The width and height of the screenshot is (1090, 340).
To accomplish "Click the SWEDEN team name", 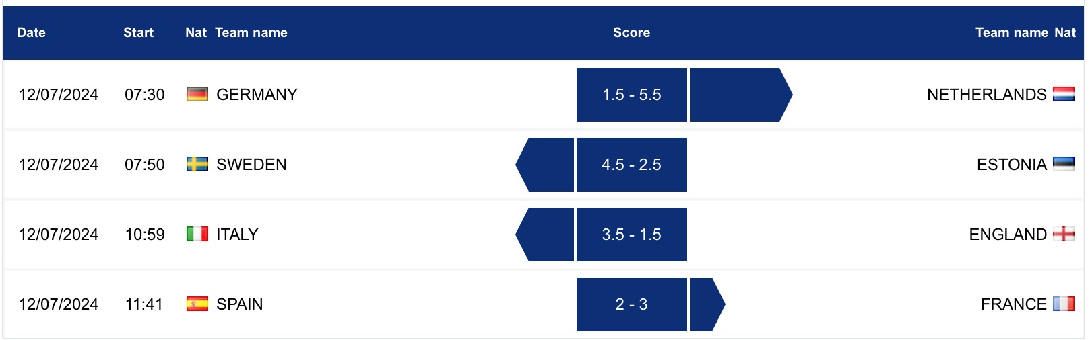I will [x=251, y=165].
